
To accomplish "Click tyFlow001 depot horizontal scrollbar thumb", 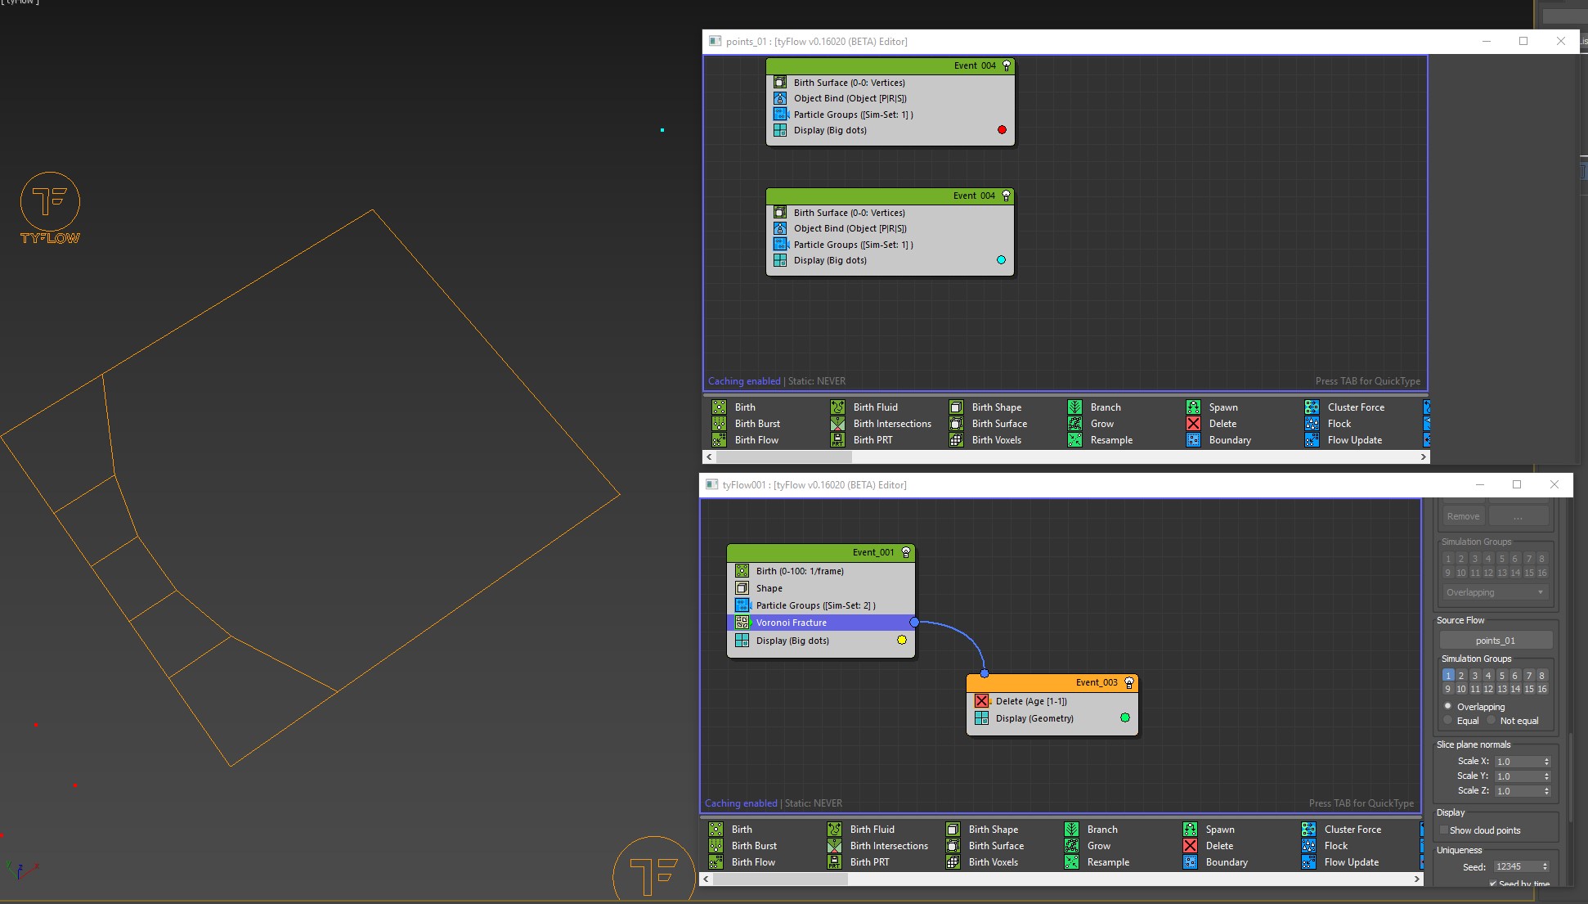I will point(780,879).
